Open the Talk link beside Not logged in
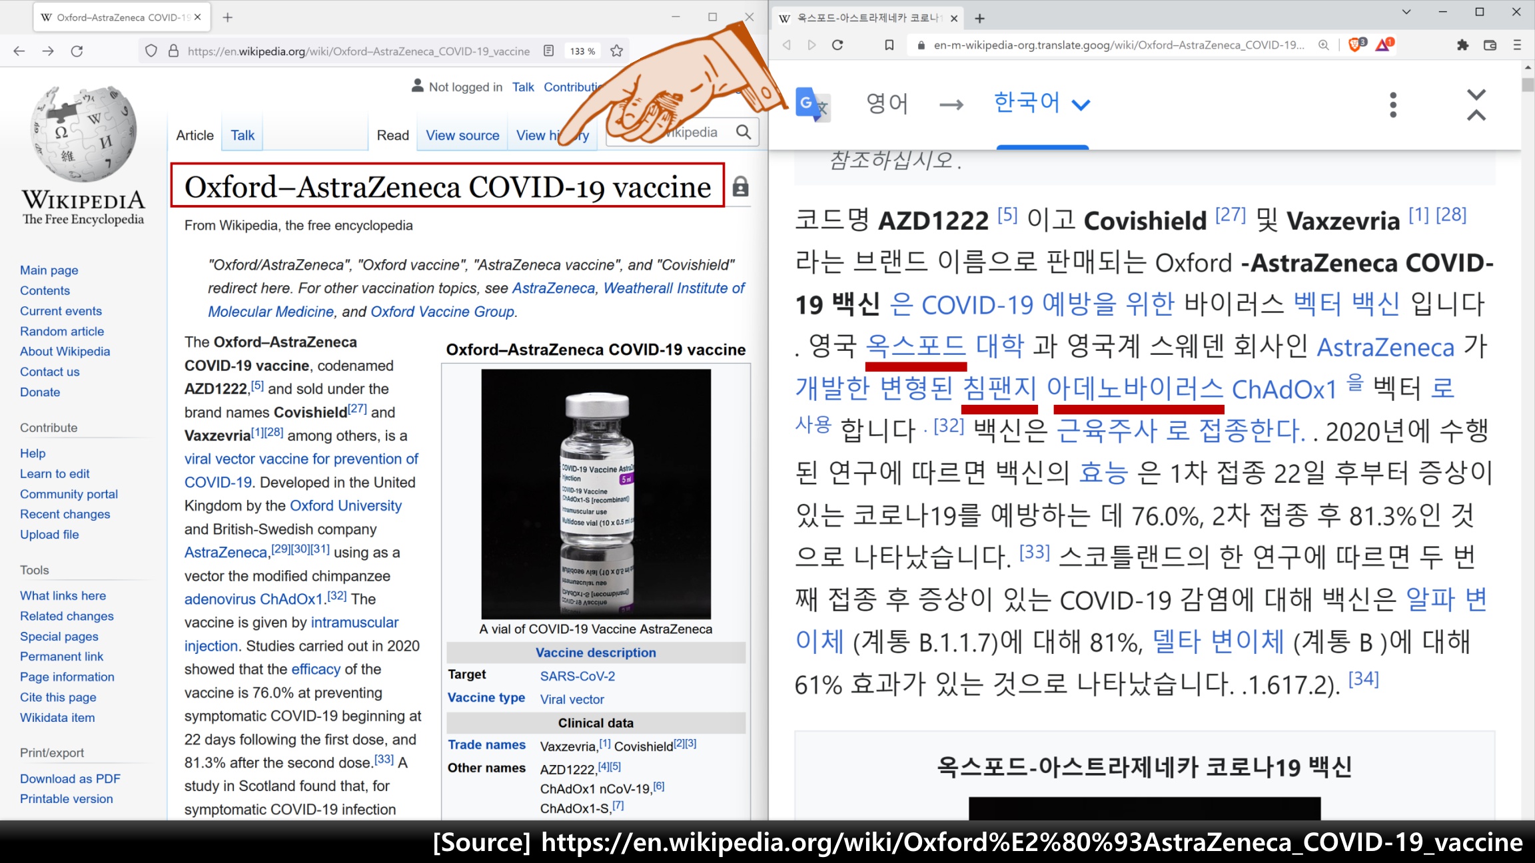This screenshot has width=1535, height=863. (523, 87)
